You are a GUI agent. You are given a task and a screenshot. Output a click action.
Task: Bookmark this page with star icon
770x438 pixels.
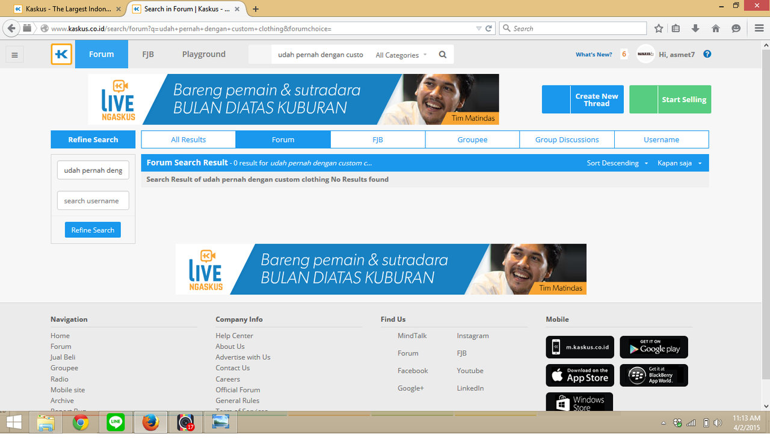point(659,28)
